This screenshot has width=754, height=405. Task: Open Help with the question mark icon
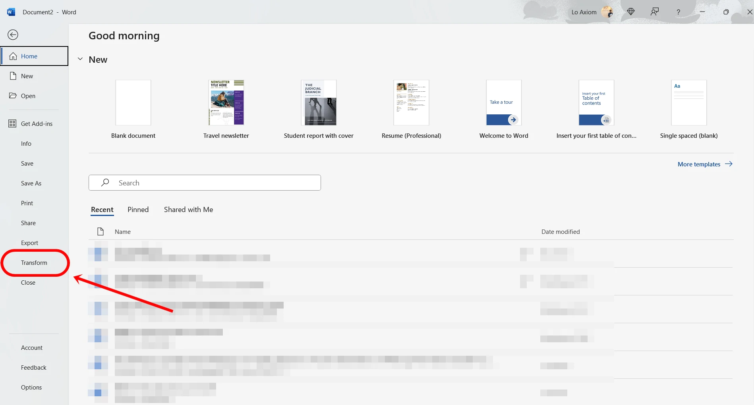point(678,12)
